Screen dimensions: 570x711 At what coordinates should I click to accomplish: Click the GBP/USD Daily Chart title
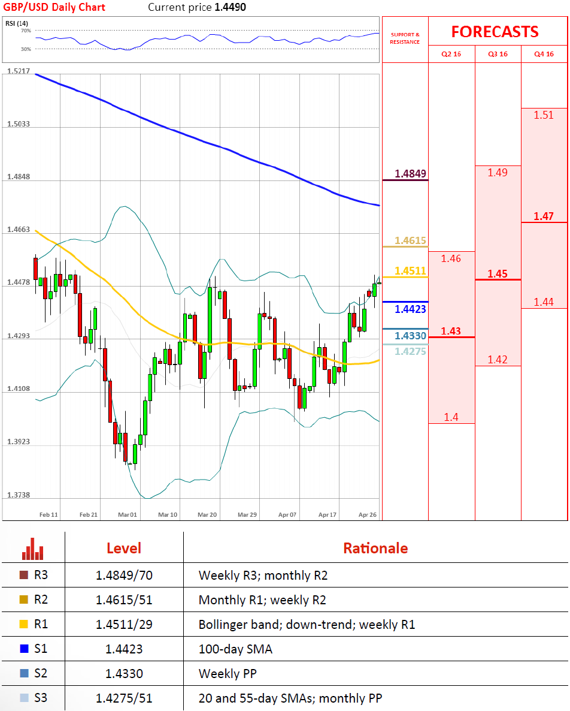coord(54,7)
